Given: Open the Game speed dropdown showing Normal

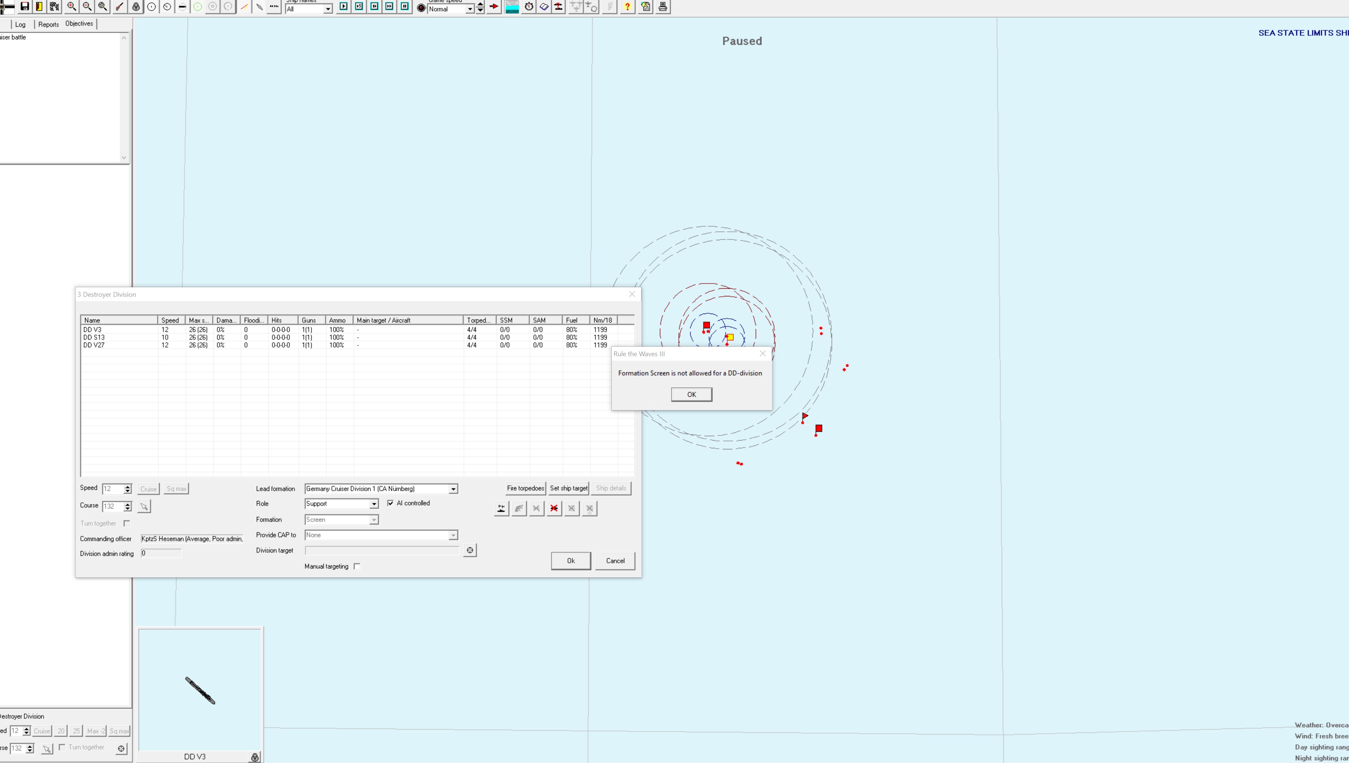Looking at the screenshot, I should point(470,9).
